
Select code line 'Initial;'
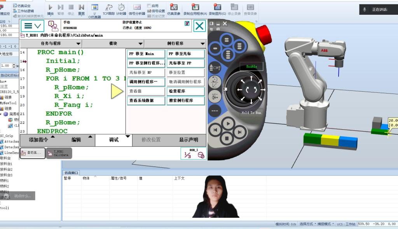click(63, 61)
